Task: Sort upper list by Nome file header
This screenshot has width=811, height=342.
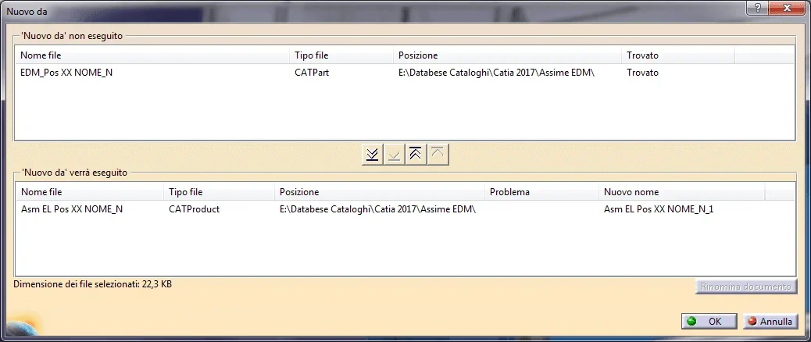Action: tap(152, 55)
